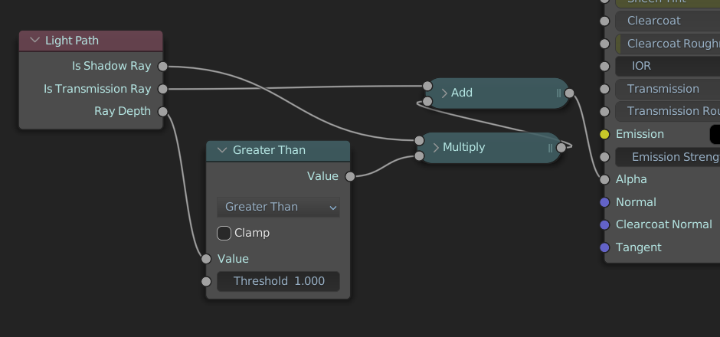The width and height of the screenshot is (720, 337).
Task: Click the Multiply node top input socket
Action: click(419, 140)
